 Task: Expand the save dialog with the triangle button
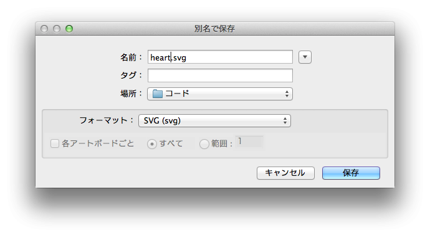click(305, 57)
